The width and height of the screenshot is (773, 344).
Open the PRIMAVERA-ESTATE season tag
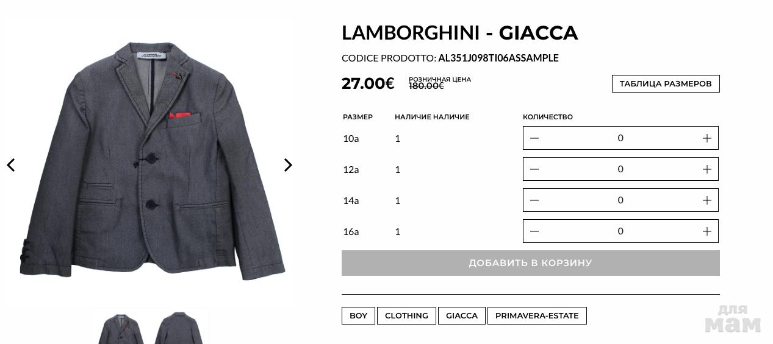537,316
